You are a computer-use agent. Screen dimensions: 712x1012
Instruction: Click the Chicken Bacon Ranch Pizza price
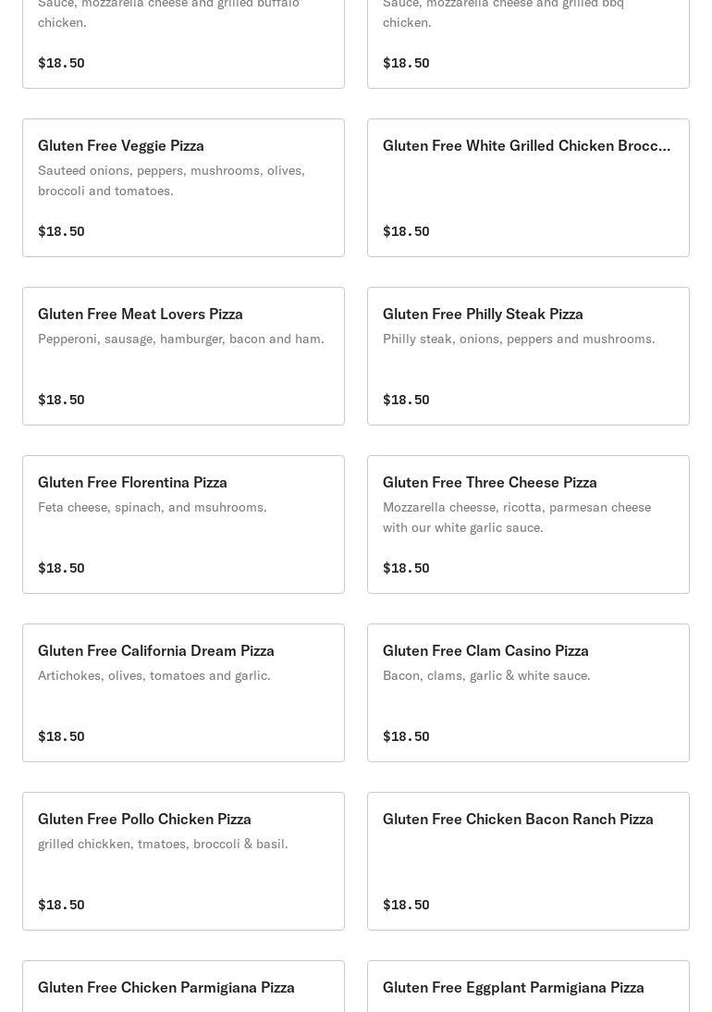point(406,906)
